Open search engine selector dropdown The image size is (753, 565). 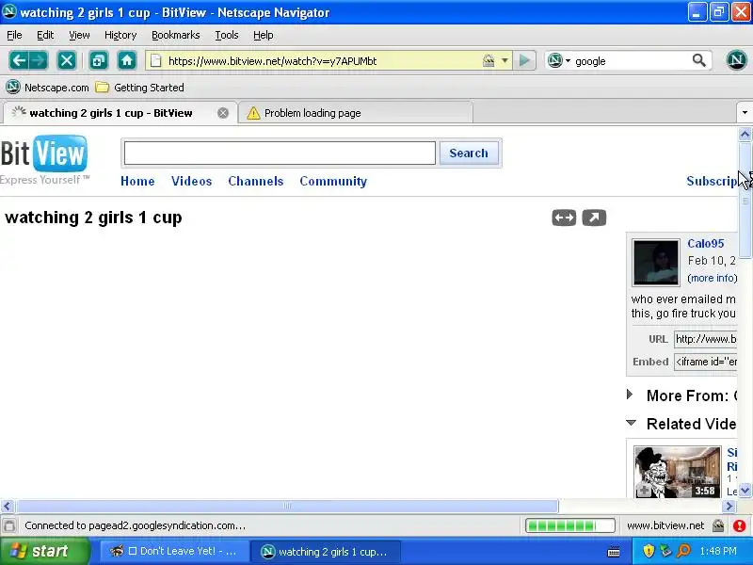point(569,61)
